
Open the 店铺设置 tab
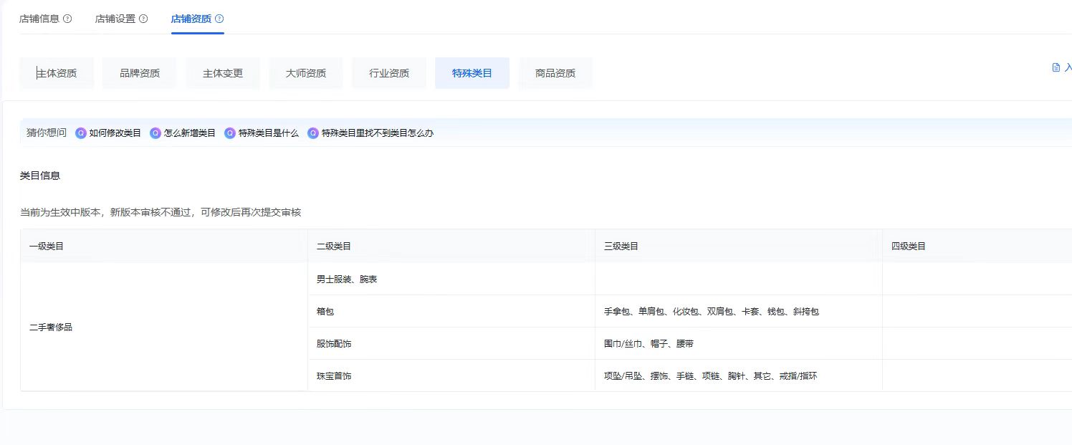coord(115,19)
